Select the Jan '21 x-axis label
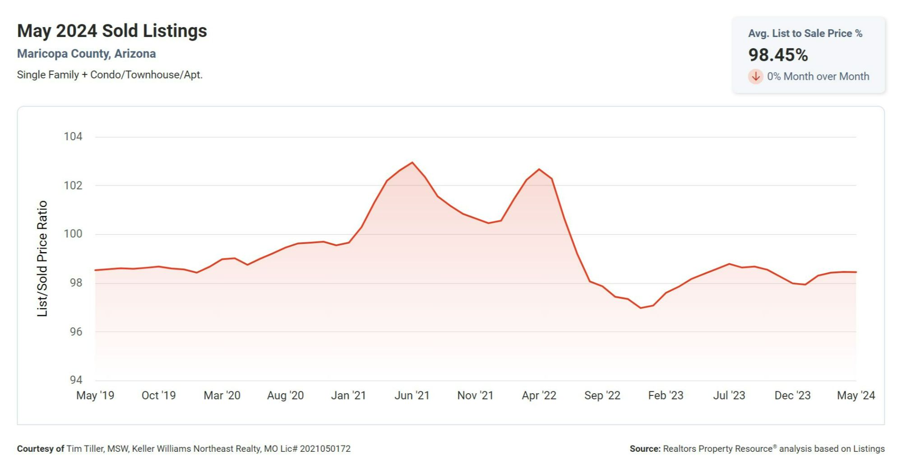902x473 pixels. click(348, 395)
